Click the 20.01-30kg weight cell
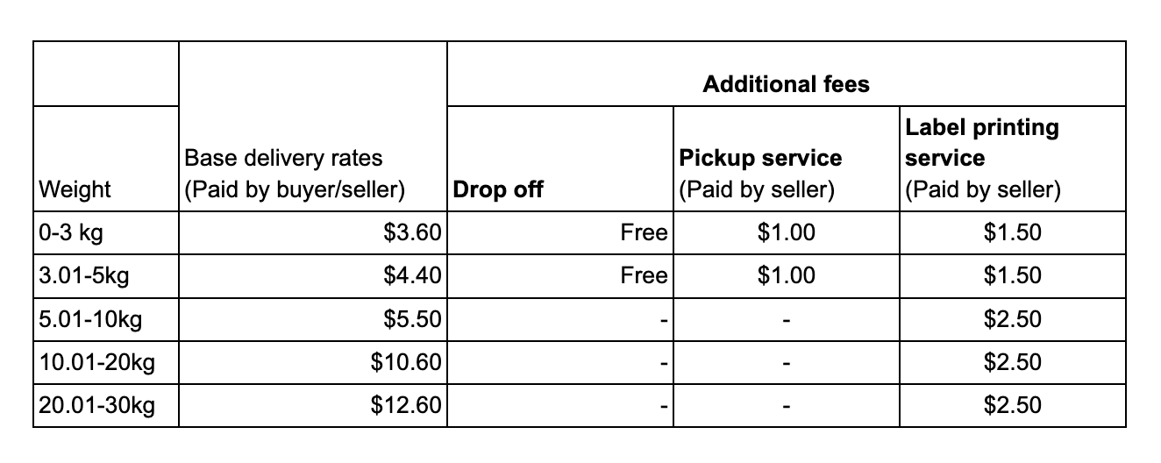The width and height of the screenshot is (1161, 463). click(106, 405)
